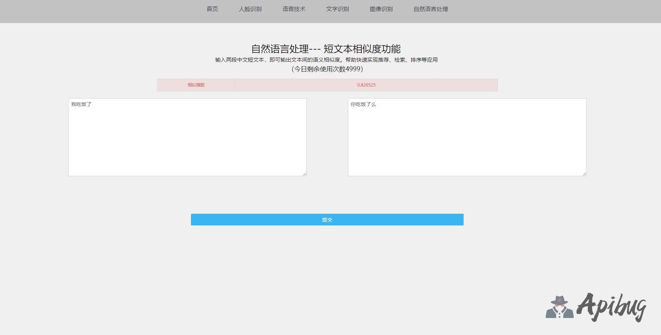Click the 今日剩余使用次数4999 counter text
The image size is (661, 335).
pos(327,69)
